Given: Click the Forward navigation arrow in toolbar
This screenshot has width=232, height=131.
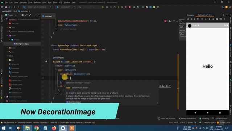Looking at the screenshot, I should 18,7.
